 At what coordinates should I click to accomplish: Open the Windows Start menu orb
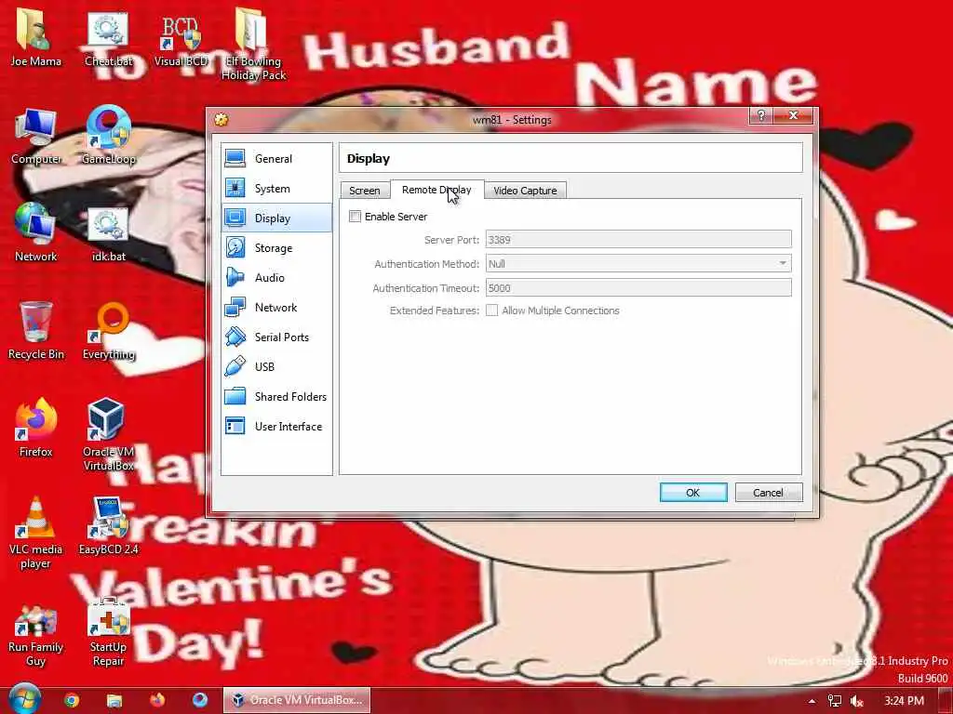click(x=24, y=699)
